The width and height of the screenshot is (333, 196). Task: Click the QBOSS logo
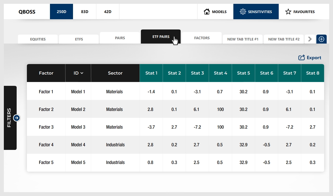(27, 12)
